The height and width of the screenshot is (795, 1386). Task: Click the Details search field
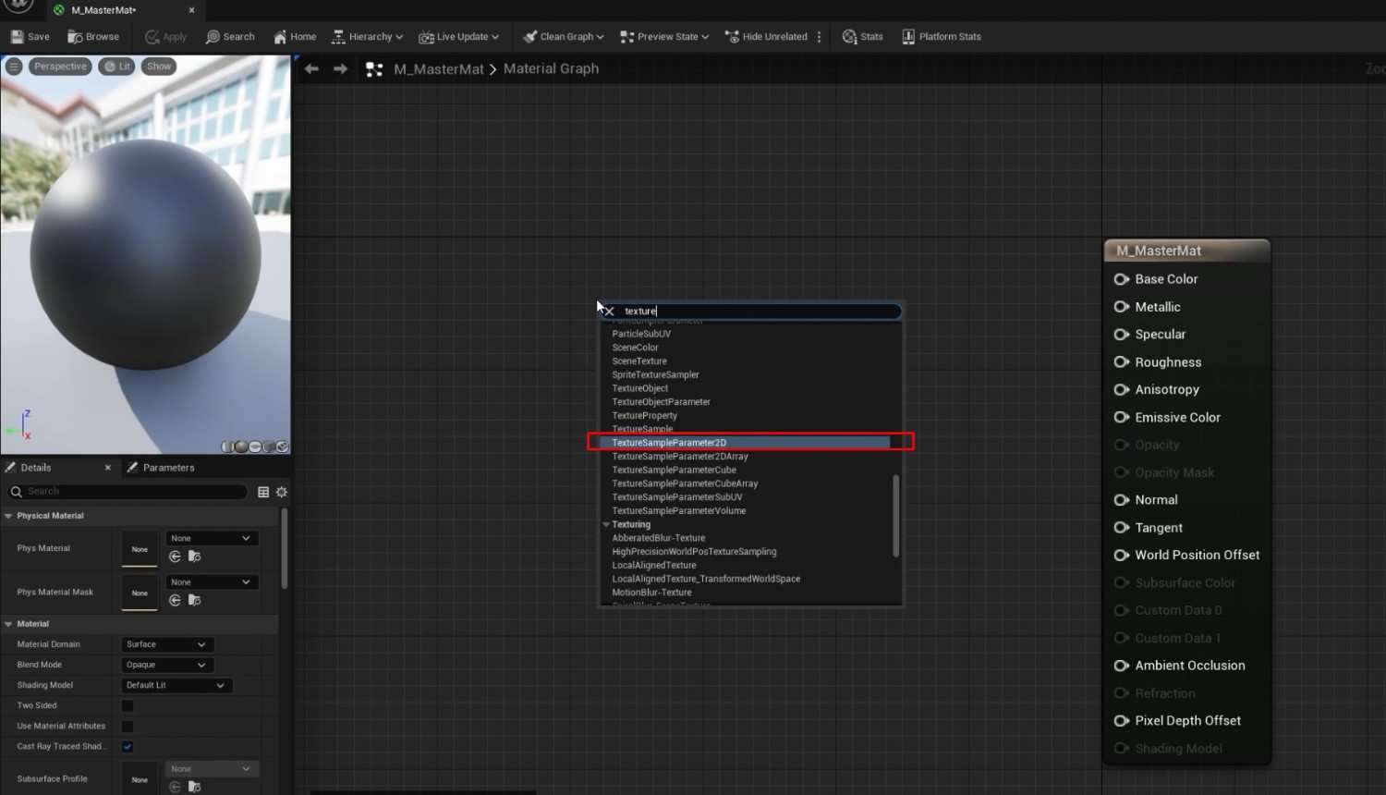click(128, 492)
